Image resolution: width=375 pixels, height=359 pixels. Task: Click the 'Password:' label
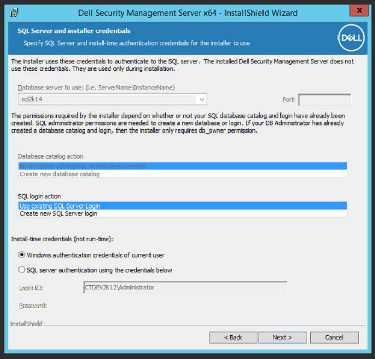[33, 305]
